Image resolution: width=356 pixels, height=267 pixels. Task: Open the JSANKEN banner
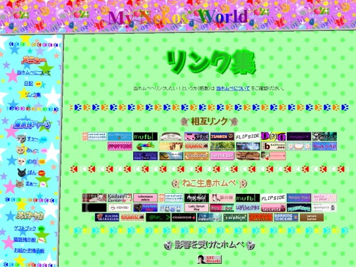pos(222,136)
